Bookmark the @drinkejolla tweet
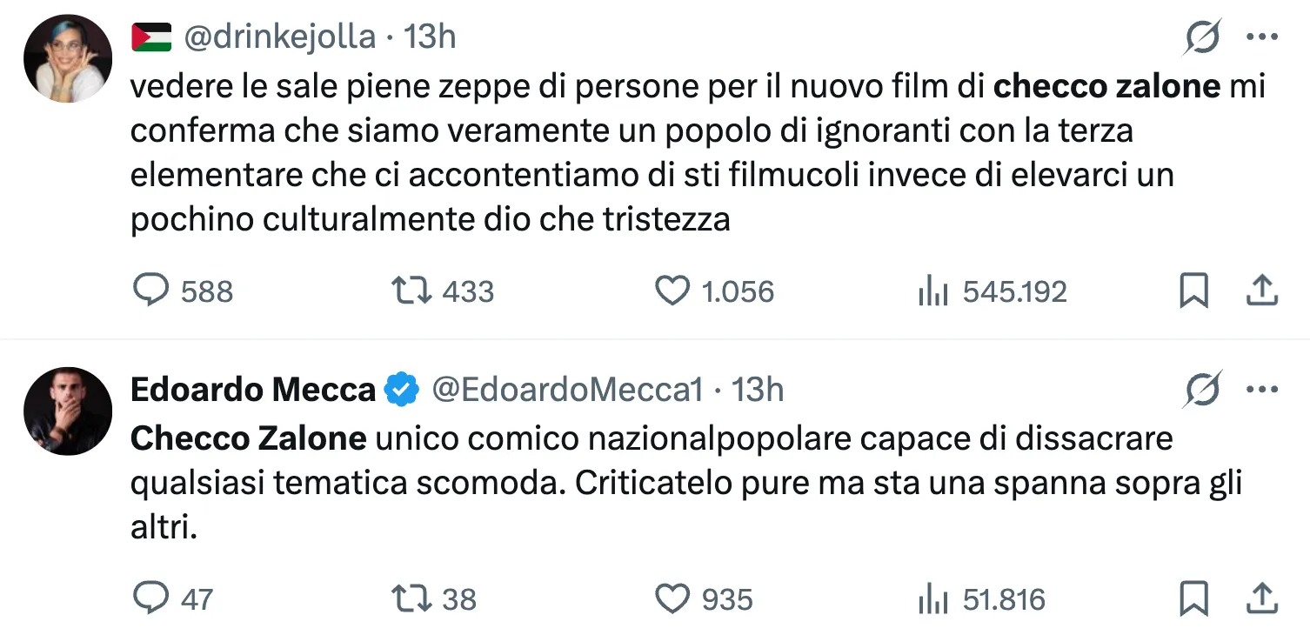The image size is (1310, 635). click(1193, 291)
